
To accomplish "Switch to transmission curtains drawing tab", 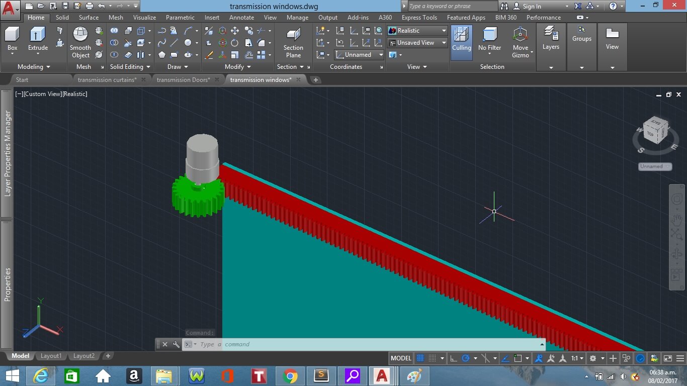I will pyautogui.click(x=107, y=79).
